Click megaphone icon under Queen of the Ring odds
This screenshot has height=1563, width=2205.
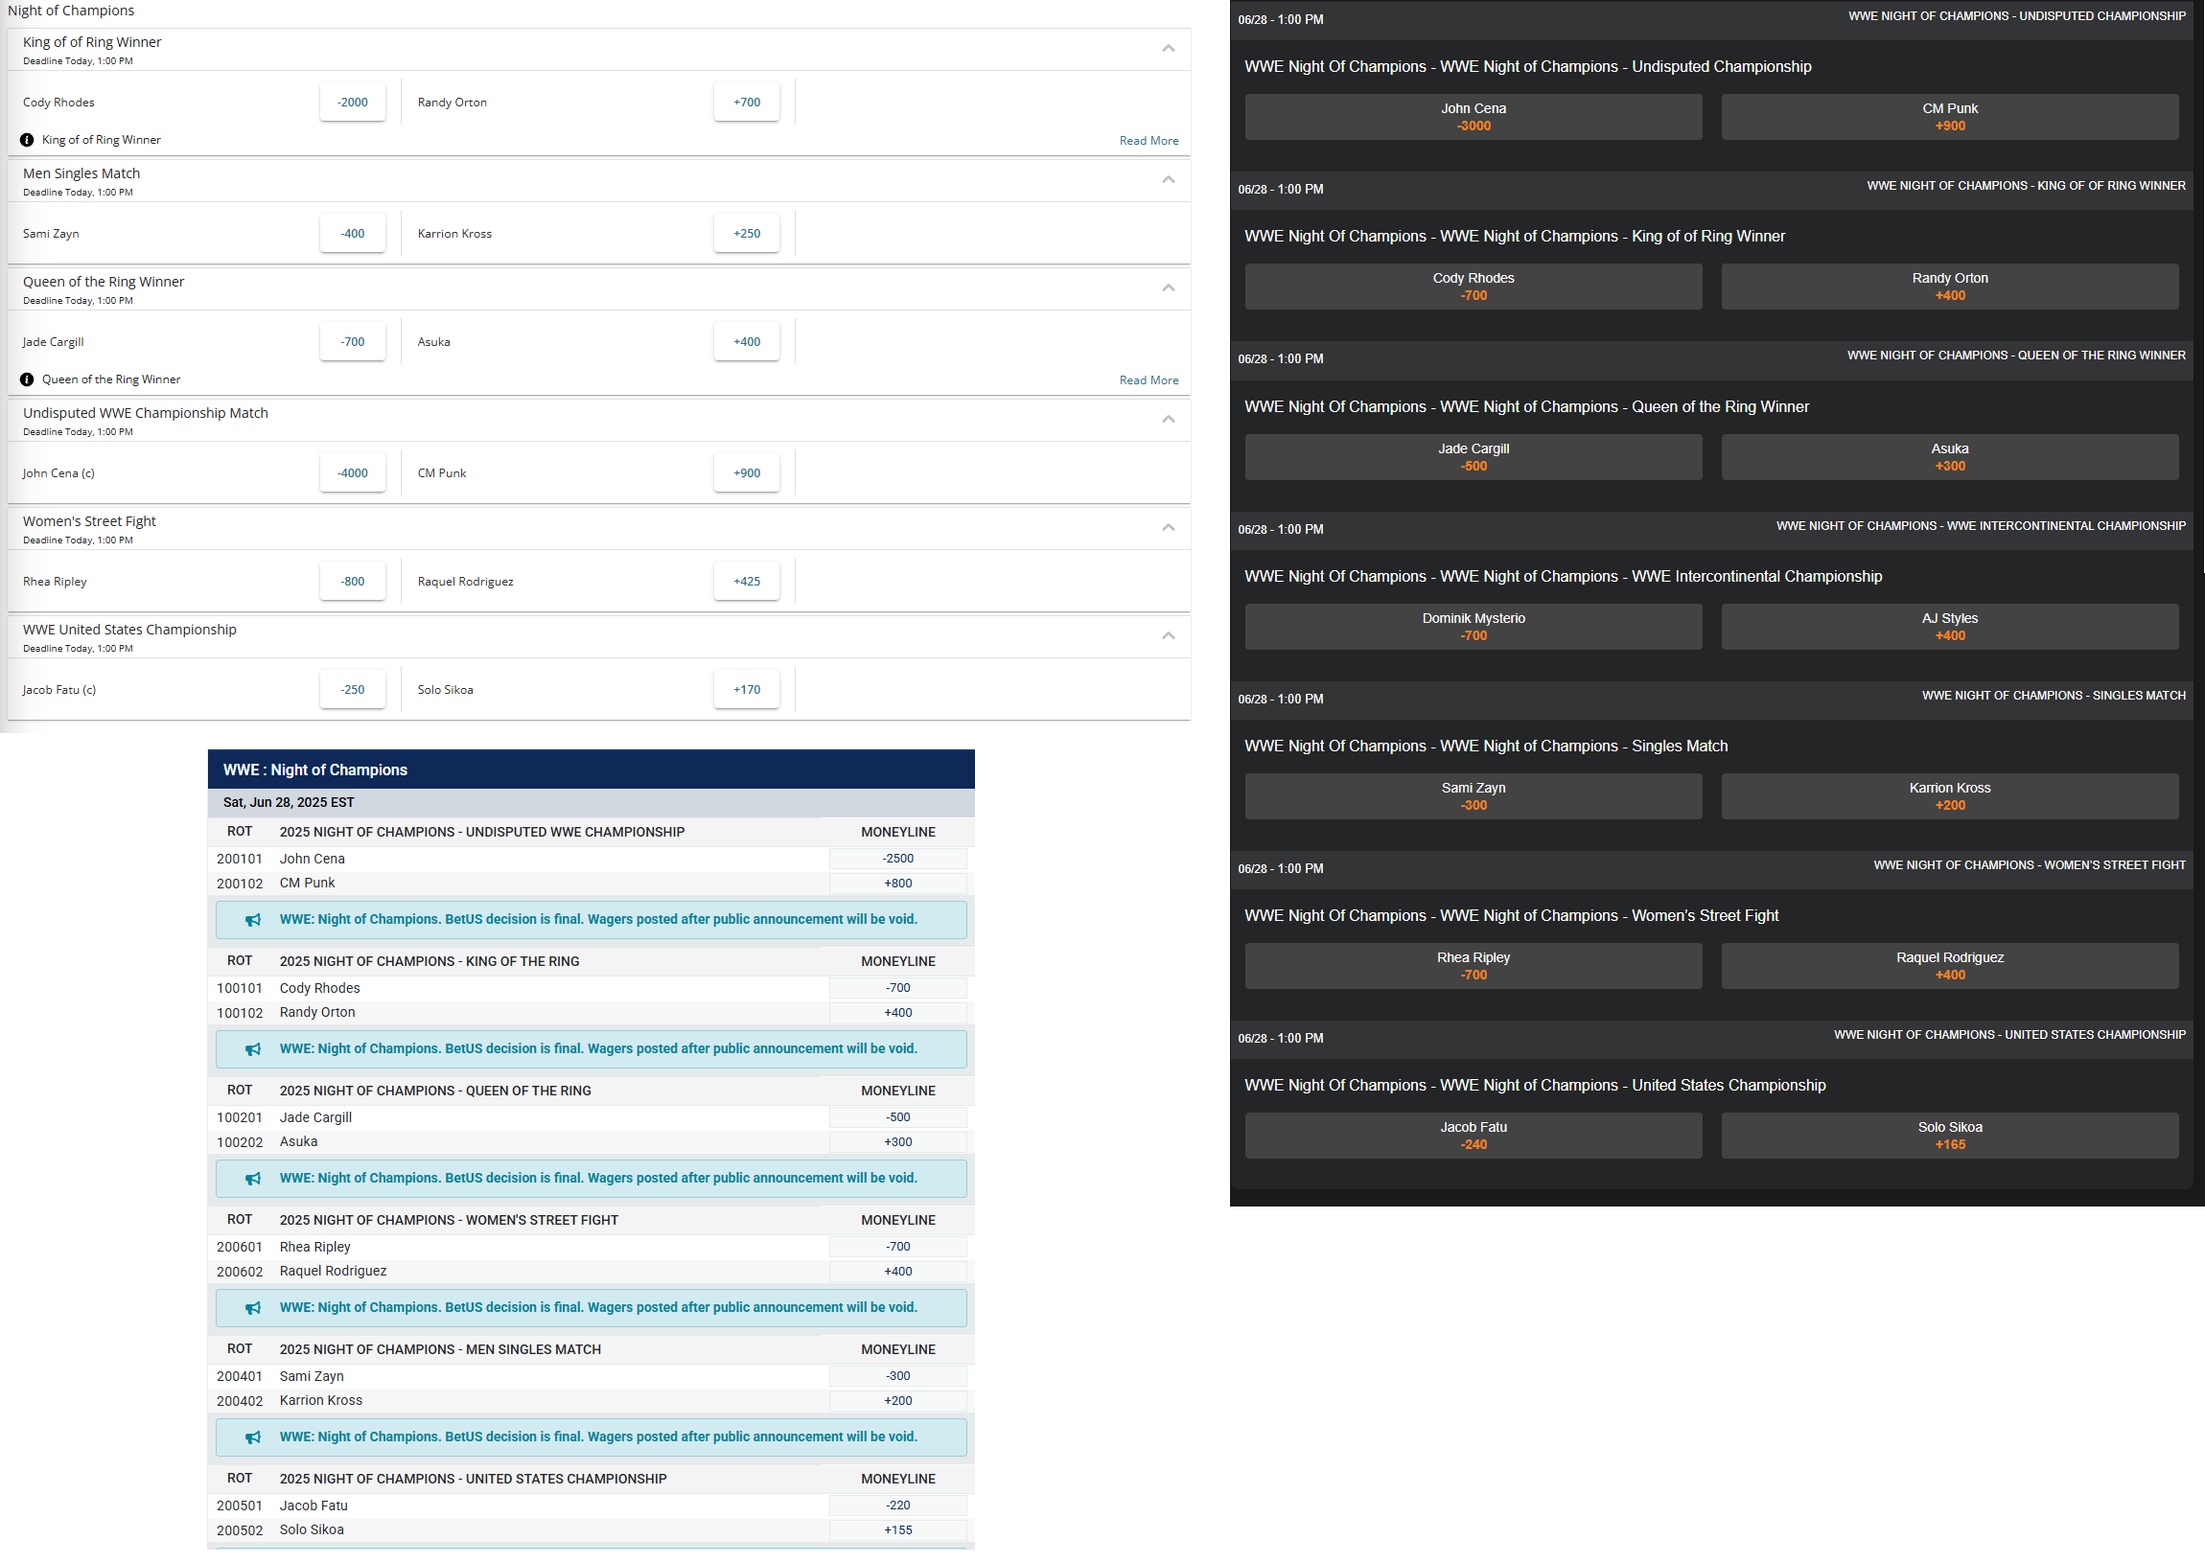tap(253, 1180)
